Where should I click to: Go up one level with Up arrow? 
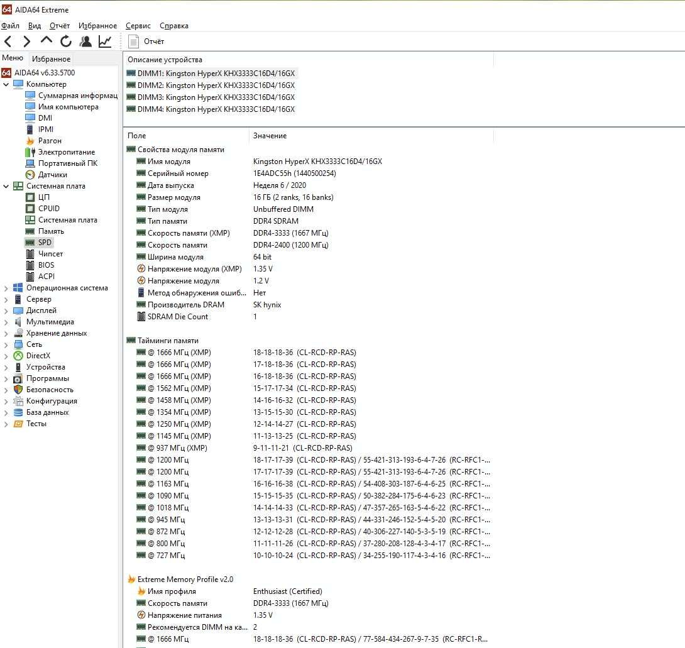tap(47, 41)
